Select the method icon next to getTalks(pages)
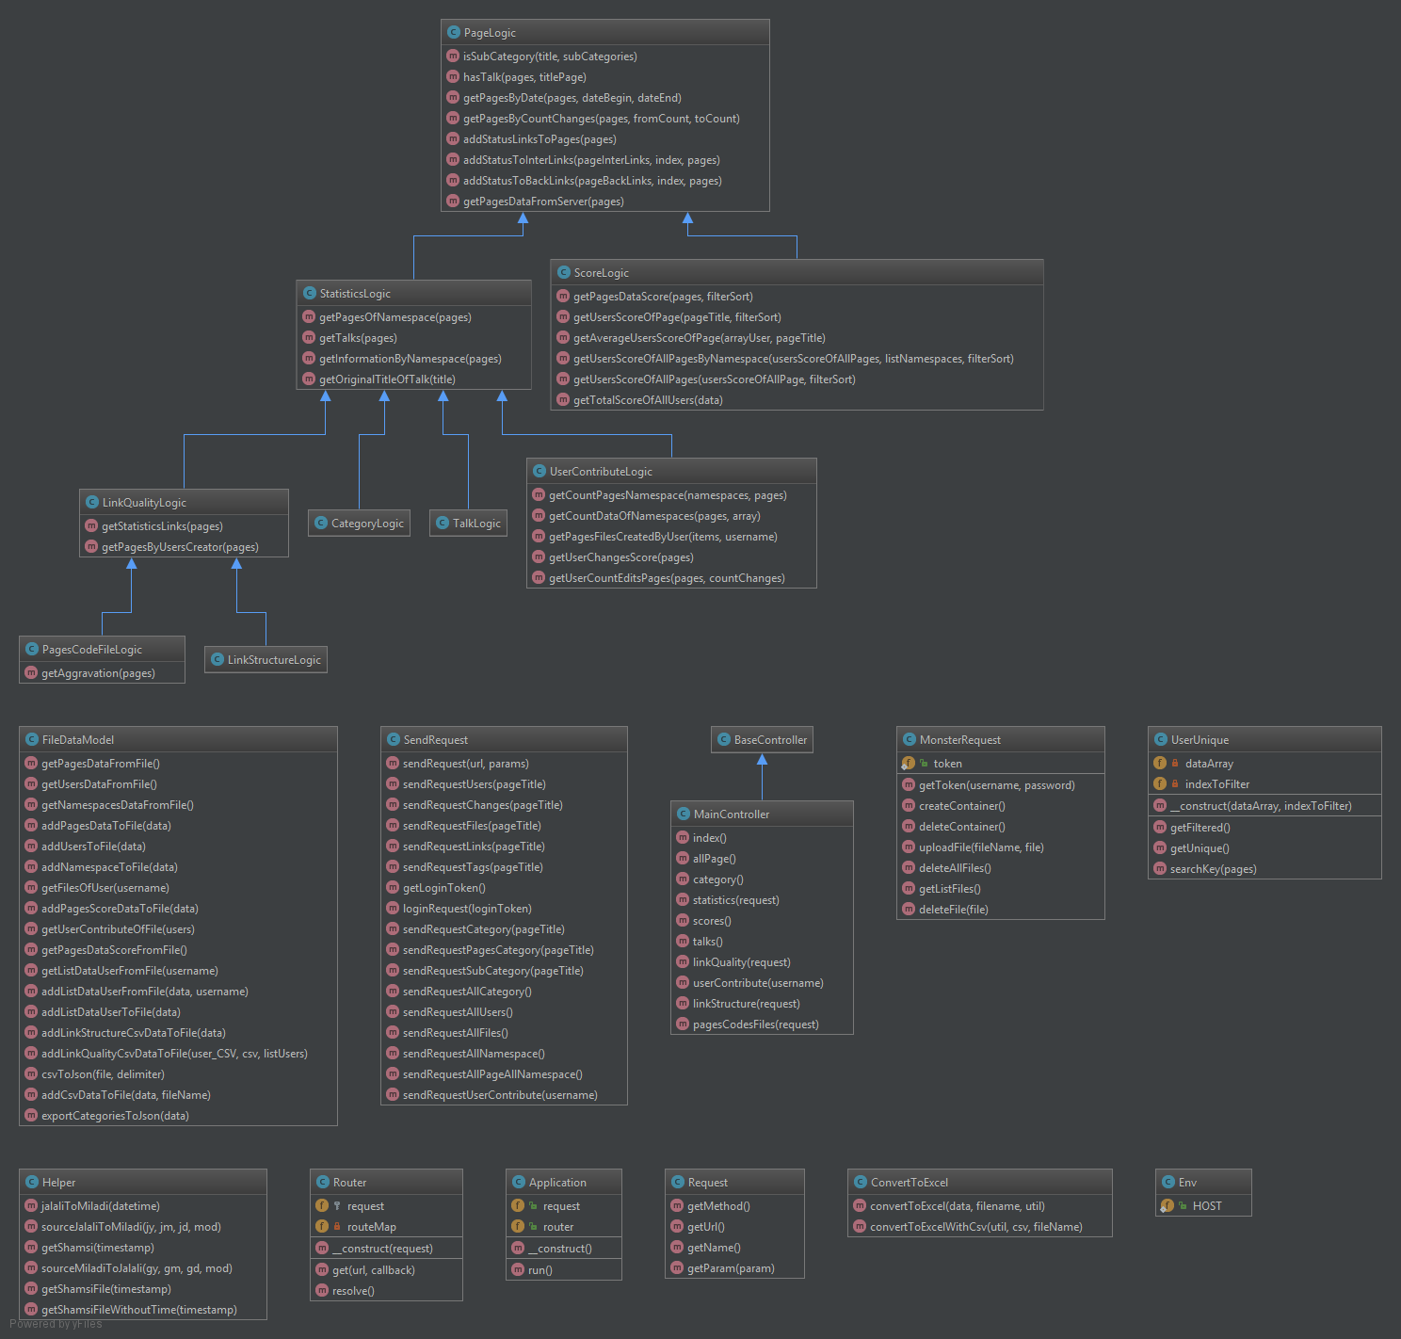 (309, 337)
